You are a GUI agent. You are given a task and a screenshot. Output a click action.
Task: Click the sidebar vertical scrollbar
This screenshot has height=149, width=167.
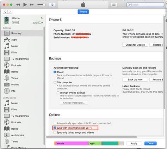(x=44, y=85)
